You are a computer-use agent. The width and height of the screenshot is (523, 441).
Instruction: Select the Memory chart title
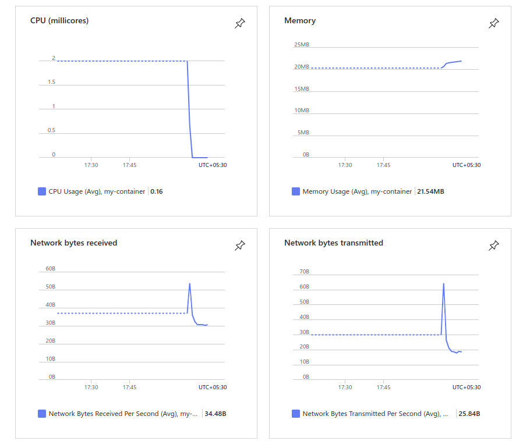[x=300, y=20]
